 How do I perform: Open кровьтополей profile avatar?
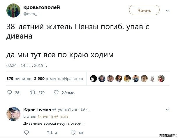pyautogui.click(x=13, y=10)
